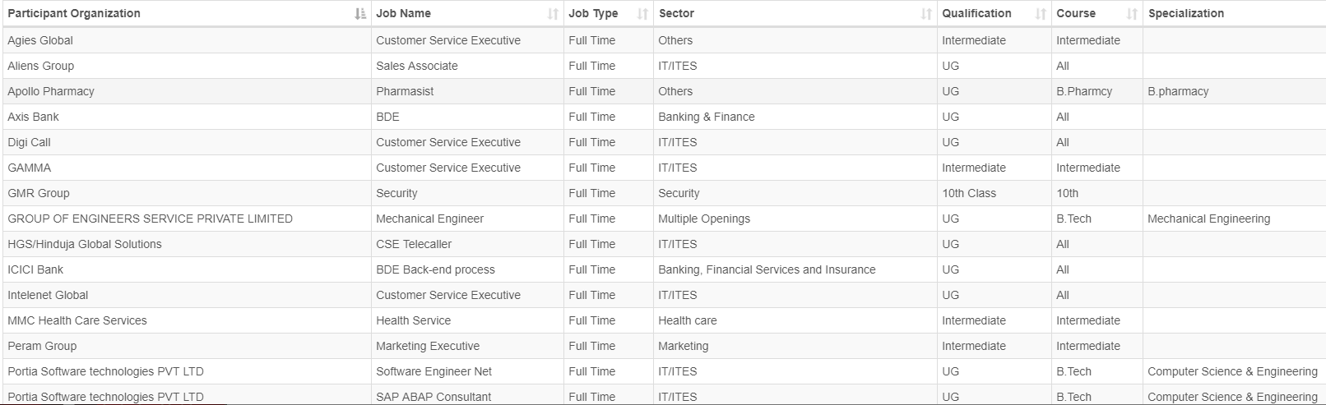The width and height of the screenshot is (1326, 405).
Task: Click the Apollo Pharmacy row name
Action: pos(51,91)
